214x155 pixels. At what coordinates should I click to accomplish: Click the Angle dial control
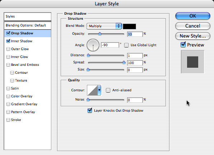tap(93, 45)
